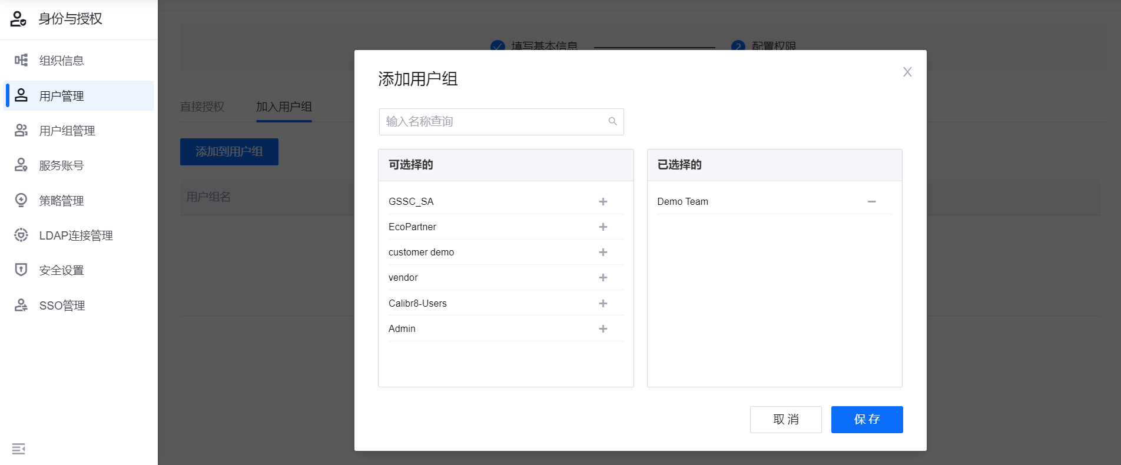The width and height of the screenshot is (1121, 465).
Task: Click plus icon for Admin group
Action: [603, 328]
